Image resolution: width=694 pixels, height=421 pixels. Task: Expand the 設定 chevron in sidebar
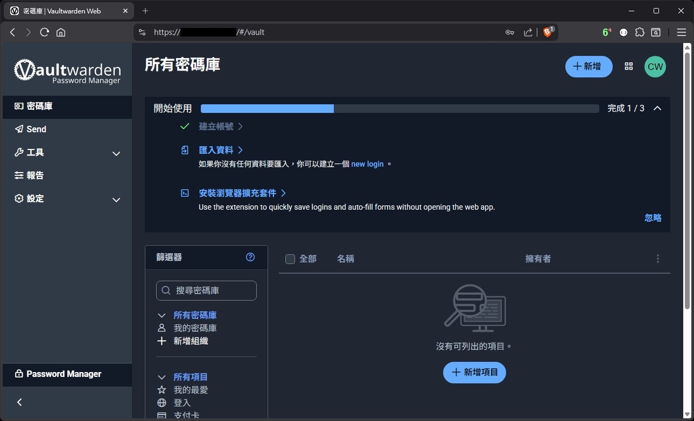point(116,200)
